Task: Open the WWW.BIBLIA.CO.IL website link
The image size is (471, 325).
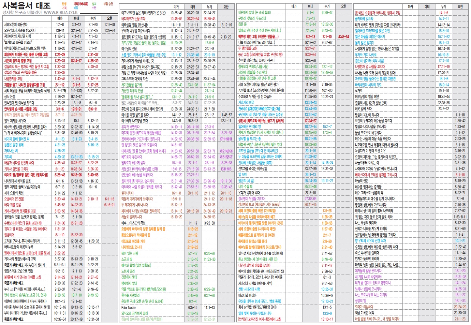Action: [x=61, y=12]
